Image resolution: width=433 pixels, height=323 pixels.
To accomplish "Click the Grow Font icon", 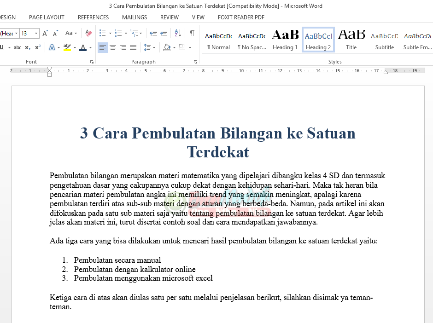I will point(45,33).
